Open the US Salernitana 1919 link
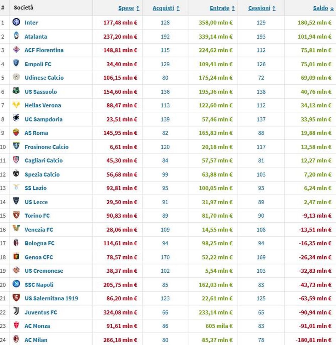336x345 pixels. click(51, 298)
